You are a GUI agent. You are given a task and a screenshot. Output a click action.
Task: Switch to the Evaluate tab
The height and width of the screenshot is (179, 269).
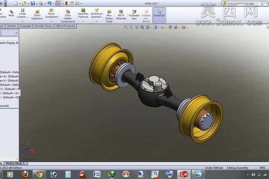[x=25, y=26]
